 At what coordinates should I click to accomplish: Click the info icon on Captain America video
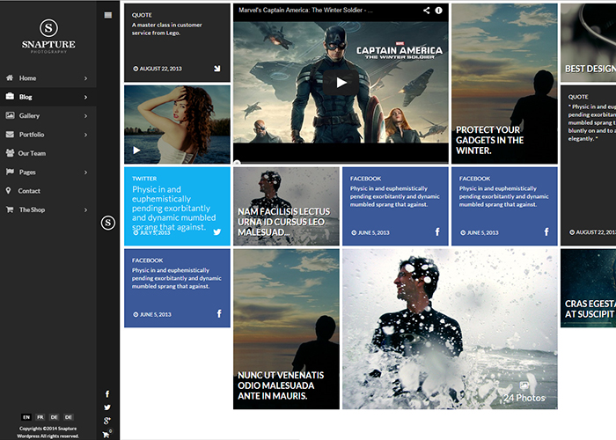[x=438, y=11]
